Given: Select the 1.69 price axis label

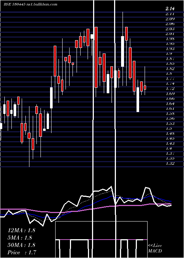Looking at the screenshot, I should (170, 94).
